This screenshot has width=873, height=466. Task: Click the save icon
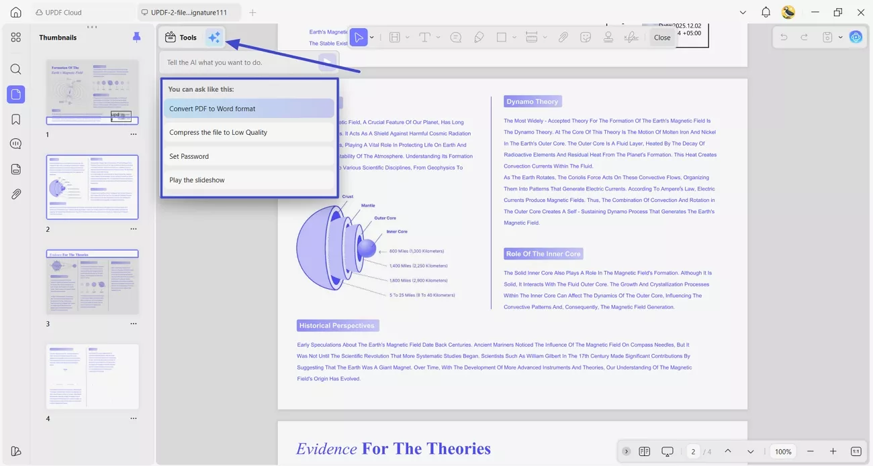point(828,38)
